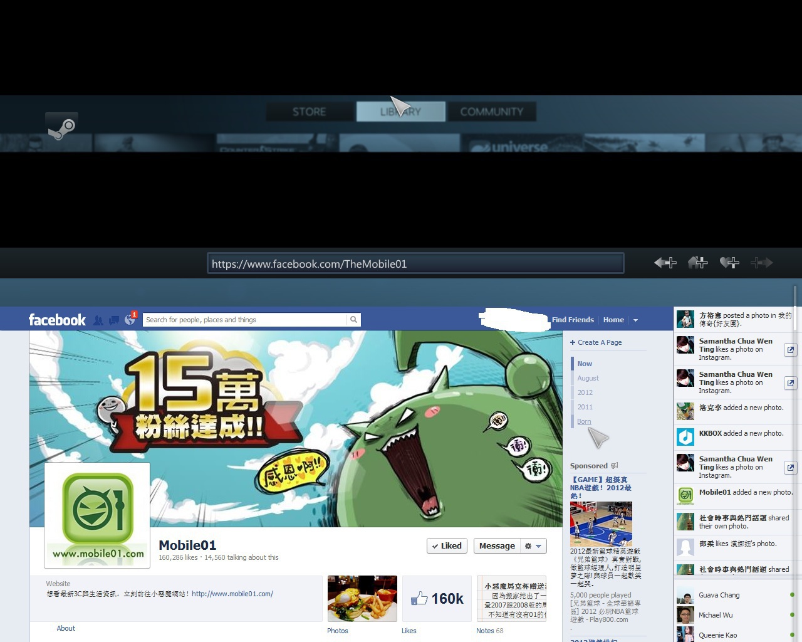Screen dimensions: 802x642
Task: Click the Create A Page link
Action: click(x=596, y=342)
